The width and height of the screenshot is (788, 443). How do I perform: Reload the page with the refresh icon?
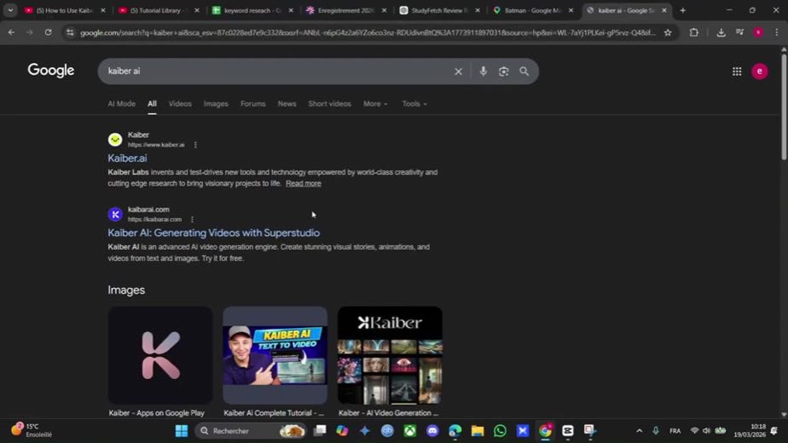pyautogui.click(x=49, y=32)
